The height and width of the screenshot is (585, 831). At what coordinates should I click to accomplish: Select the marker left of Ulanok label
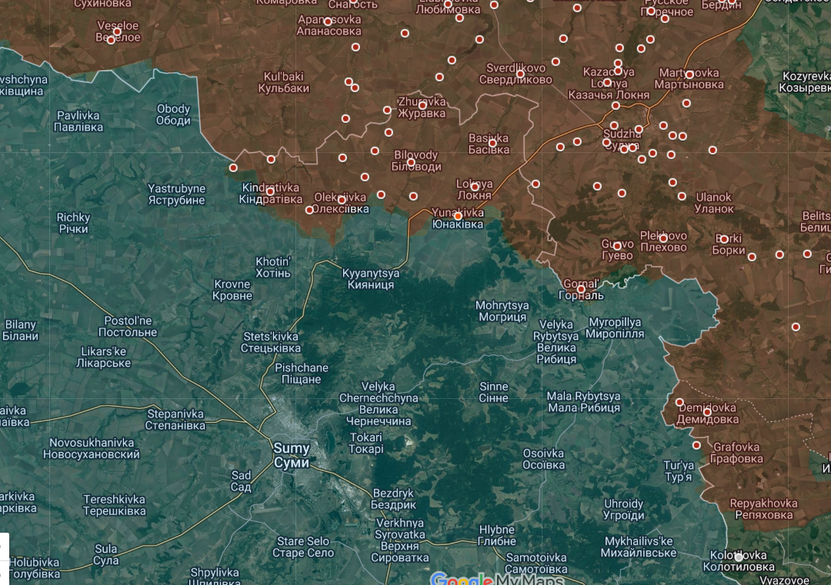point(682,197)
